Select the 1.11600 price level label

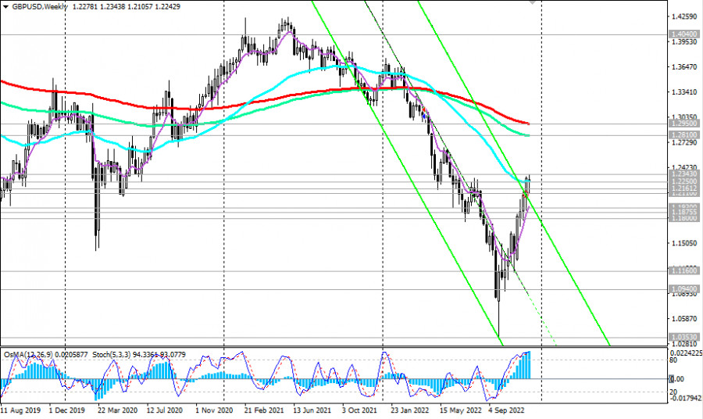(683, 270)
